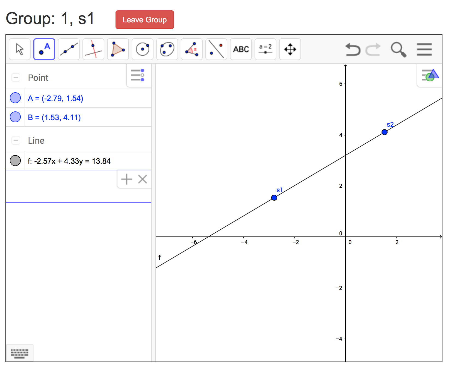Select the ABC text tool
449x367 pixels.
[241, 49]
